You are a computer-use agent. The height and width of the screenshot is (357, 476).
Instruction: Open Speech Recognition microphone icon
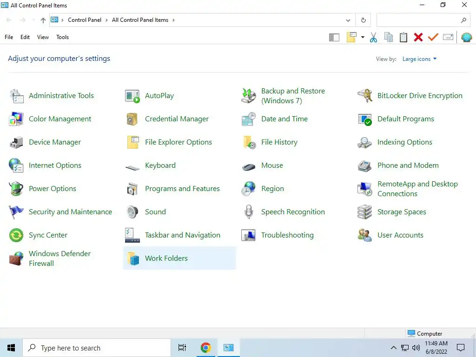(x=249, y=212)
